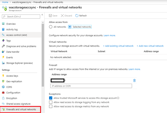Viewport: 167px width, 113px height.
Task: Click the Refresh button label
Action: click(x=83, y=16)
